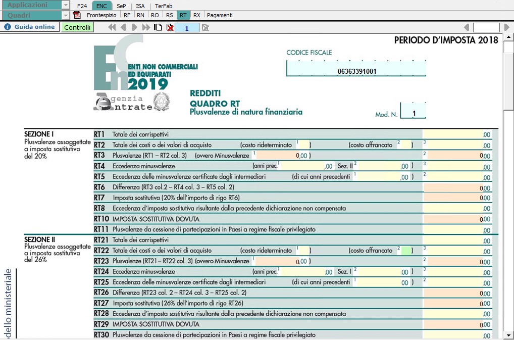Click the delete module red X icon

click(170, 28)
